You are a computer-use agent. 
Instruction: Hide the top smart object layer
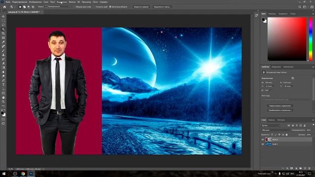point(262,140)
